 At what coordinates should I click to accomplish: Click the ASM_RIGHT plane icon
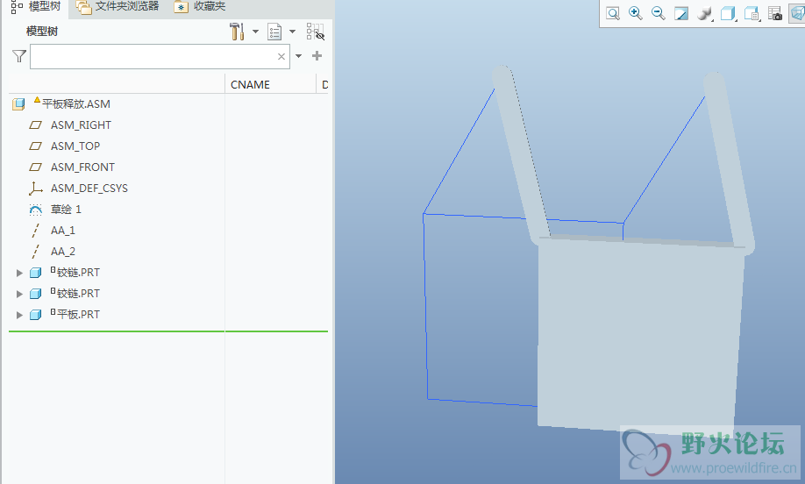tap(35, 125)
